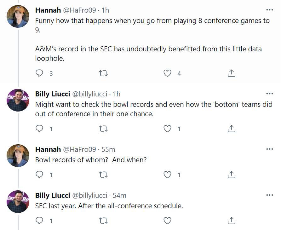Image resolution: width=293 pixels, height=230 pixels.
Task: Open the 55m timestamp on Hannah's tweet
Action: pyautogui.click(x=108, y=149)
